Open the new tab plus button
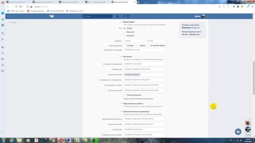Screen dimensions: 255x143 tap(139, 2)
